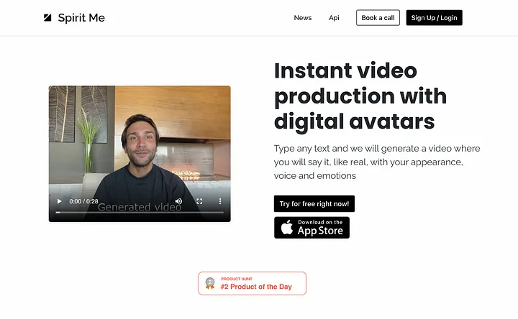
Task: Click Try for free right now
Action: [314, 204]
